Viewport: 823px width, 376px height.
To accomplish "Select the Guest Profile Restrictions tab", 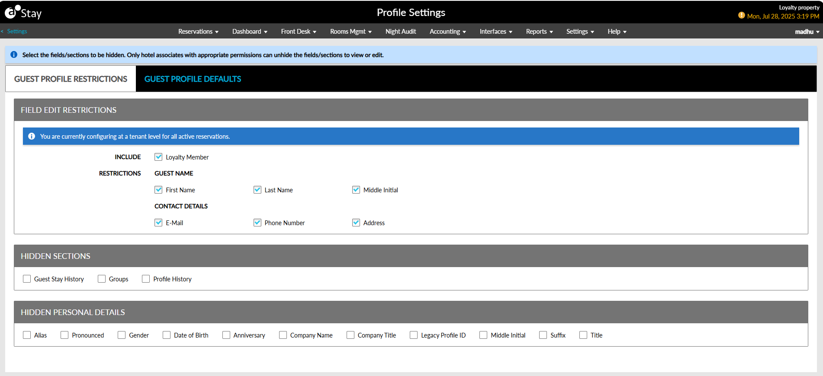I will click(x=71, y=79).
